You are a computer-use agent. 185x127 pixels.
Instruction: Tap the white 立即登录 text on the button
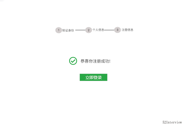(x=94, y=77)
